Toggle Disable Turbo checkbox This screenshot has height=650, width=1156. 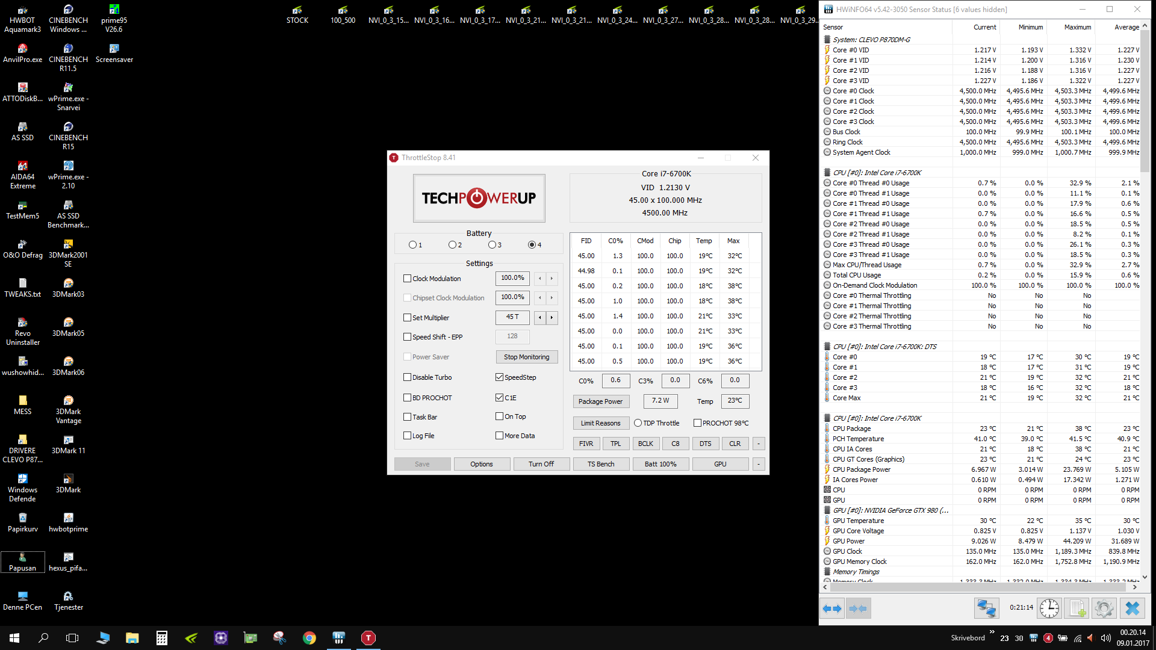[407, 377]
